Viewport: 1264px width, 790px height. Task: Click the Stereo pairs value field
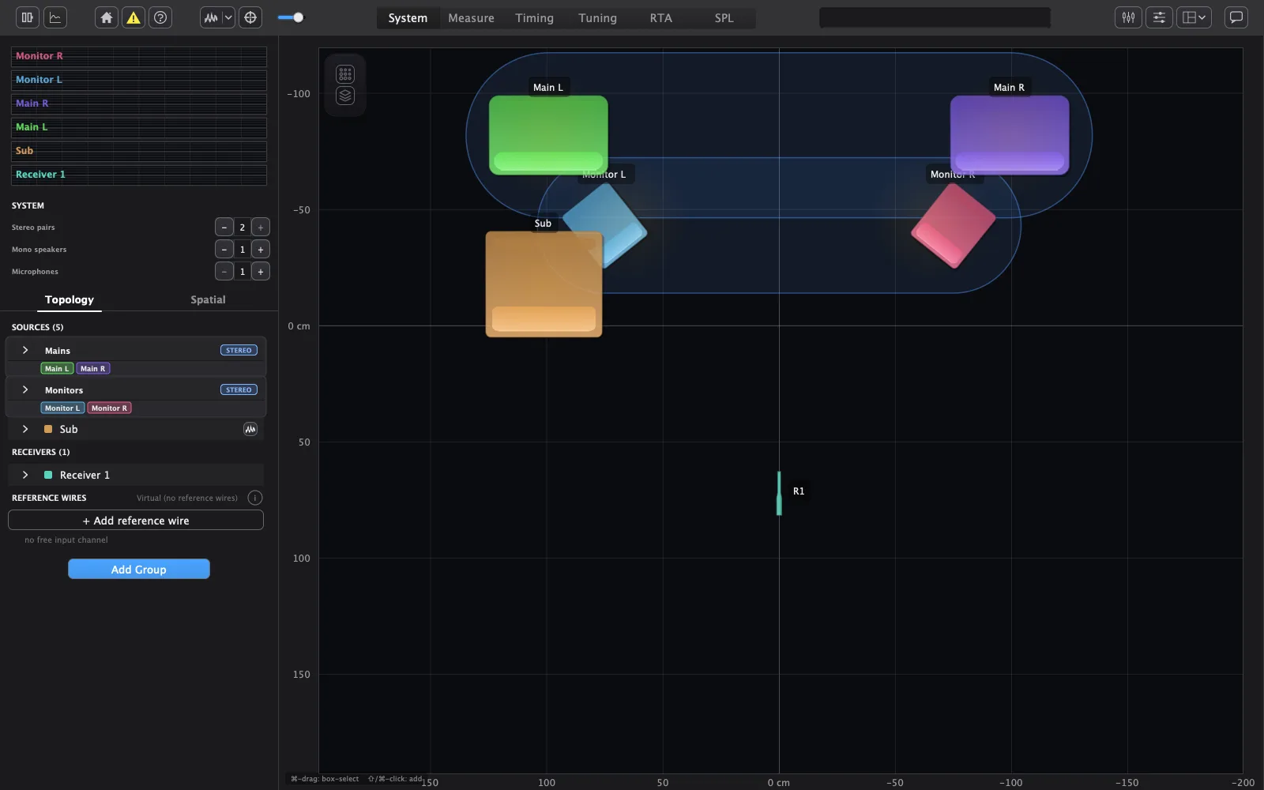click(243, 228)
